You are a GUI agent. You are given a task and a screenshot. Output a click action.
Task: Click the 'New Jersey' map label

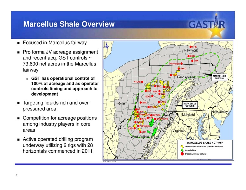[x=219, y=112]
